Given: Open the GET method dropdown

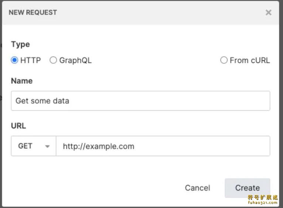Looking at the screenshot, I should coord(34,146).
